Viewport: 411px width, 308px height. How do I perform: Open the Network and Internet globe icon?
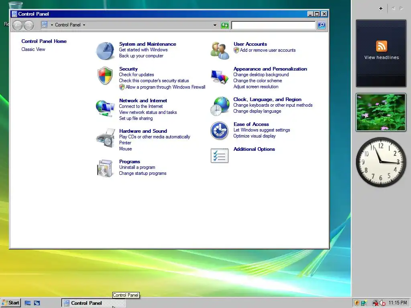(105, 107)
